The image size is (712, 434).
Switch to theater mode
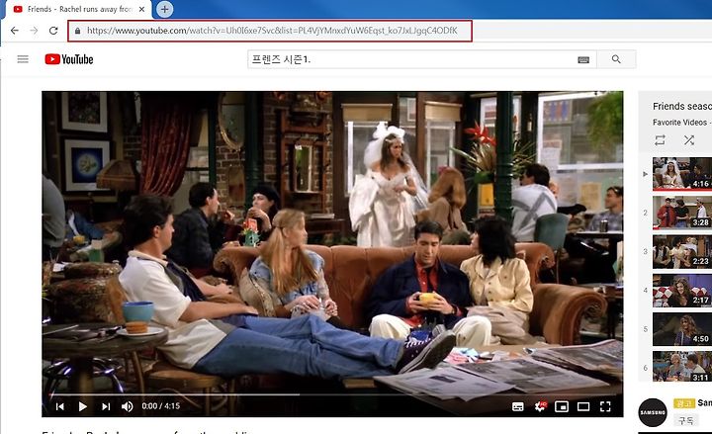coord(583,406)
